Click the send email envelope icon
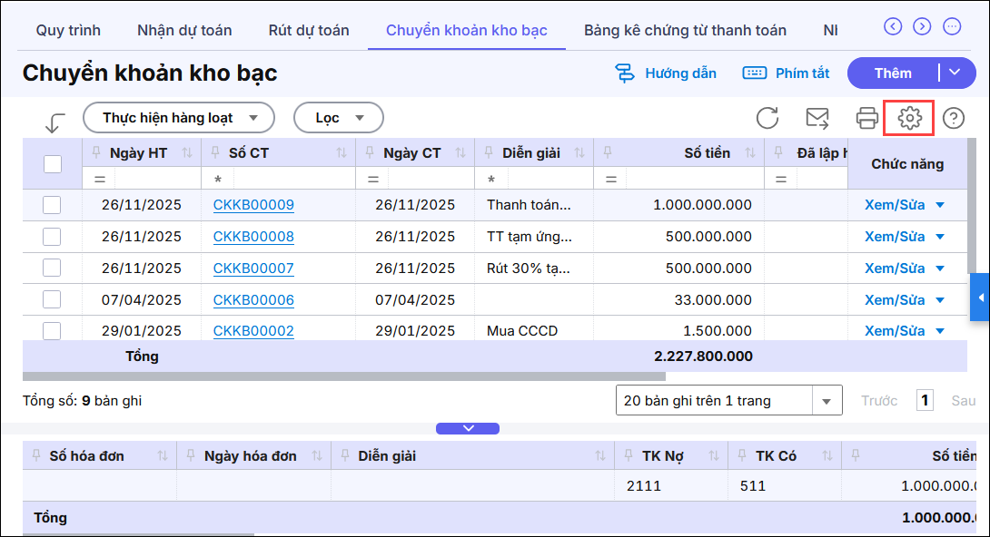990x537 pixels. pyautogui.click(x=817, y=118)
